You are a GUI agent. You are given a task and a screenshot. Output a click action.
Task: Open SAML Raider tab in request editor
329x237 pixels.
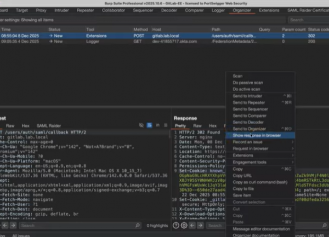[x=49, y=126]
